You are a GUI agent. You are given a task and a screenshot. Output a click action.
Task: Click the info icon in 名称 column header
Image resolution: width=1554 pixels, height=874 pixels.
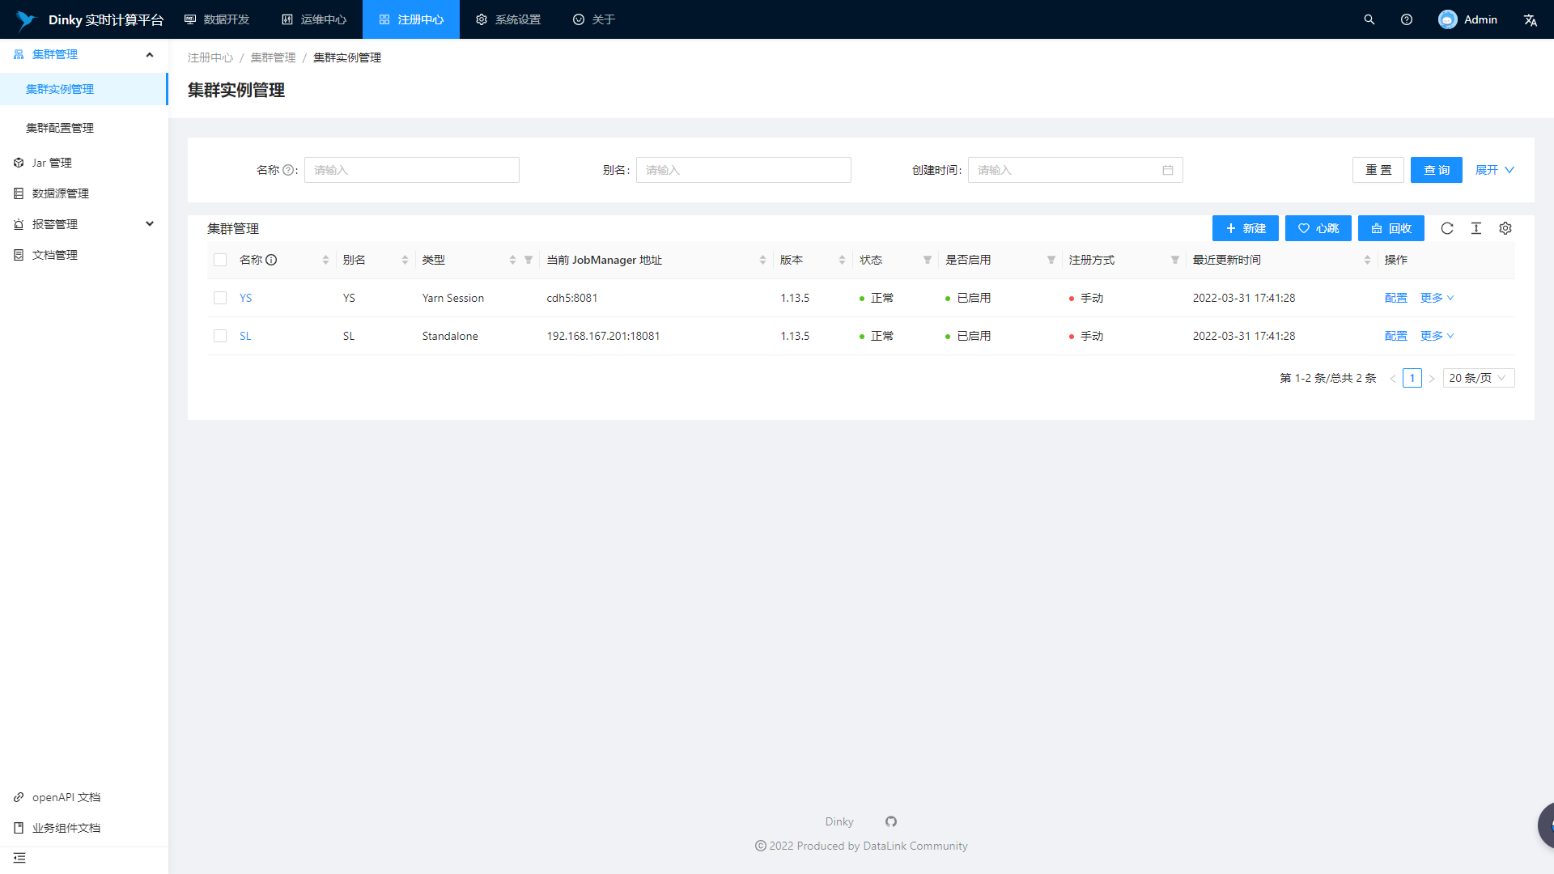pos(271,260)
